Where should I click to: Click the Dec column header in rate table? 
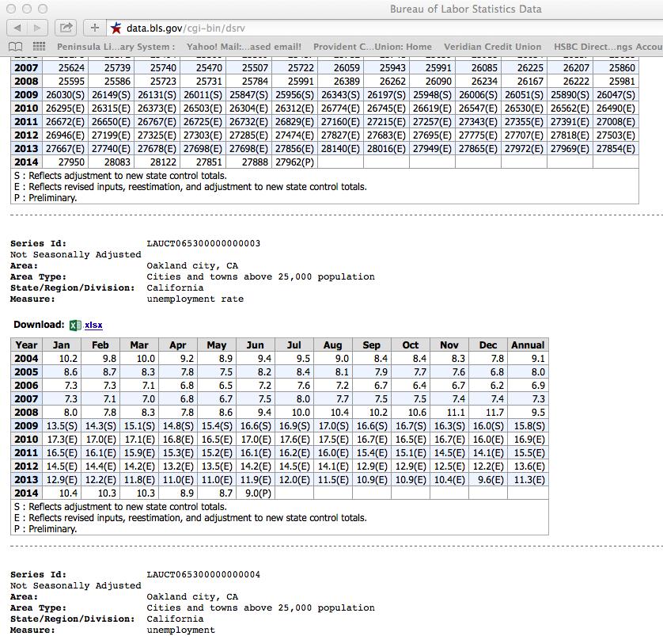(x=488, y=345)
